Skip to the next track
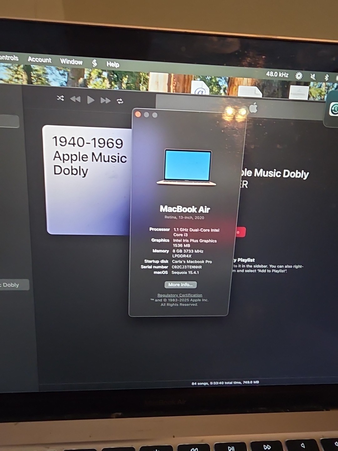The height and width of the screenshot is (451, 338). coord(105,101)
